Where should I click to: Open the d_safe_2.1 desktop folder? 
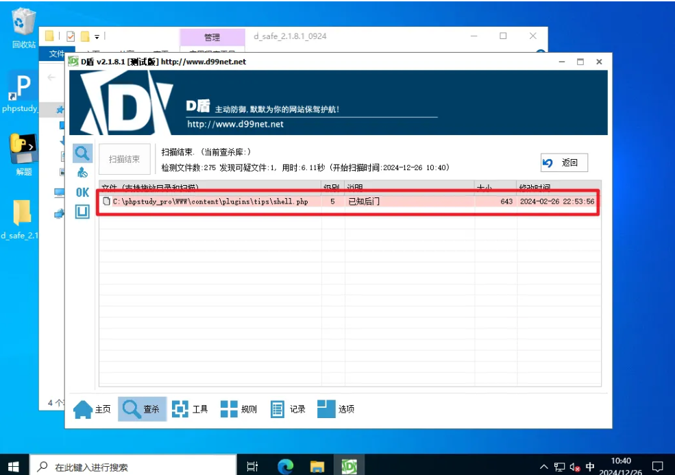click(21, 219)
